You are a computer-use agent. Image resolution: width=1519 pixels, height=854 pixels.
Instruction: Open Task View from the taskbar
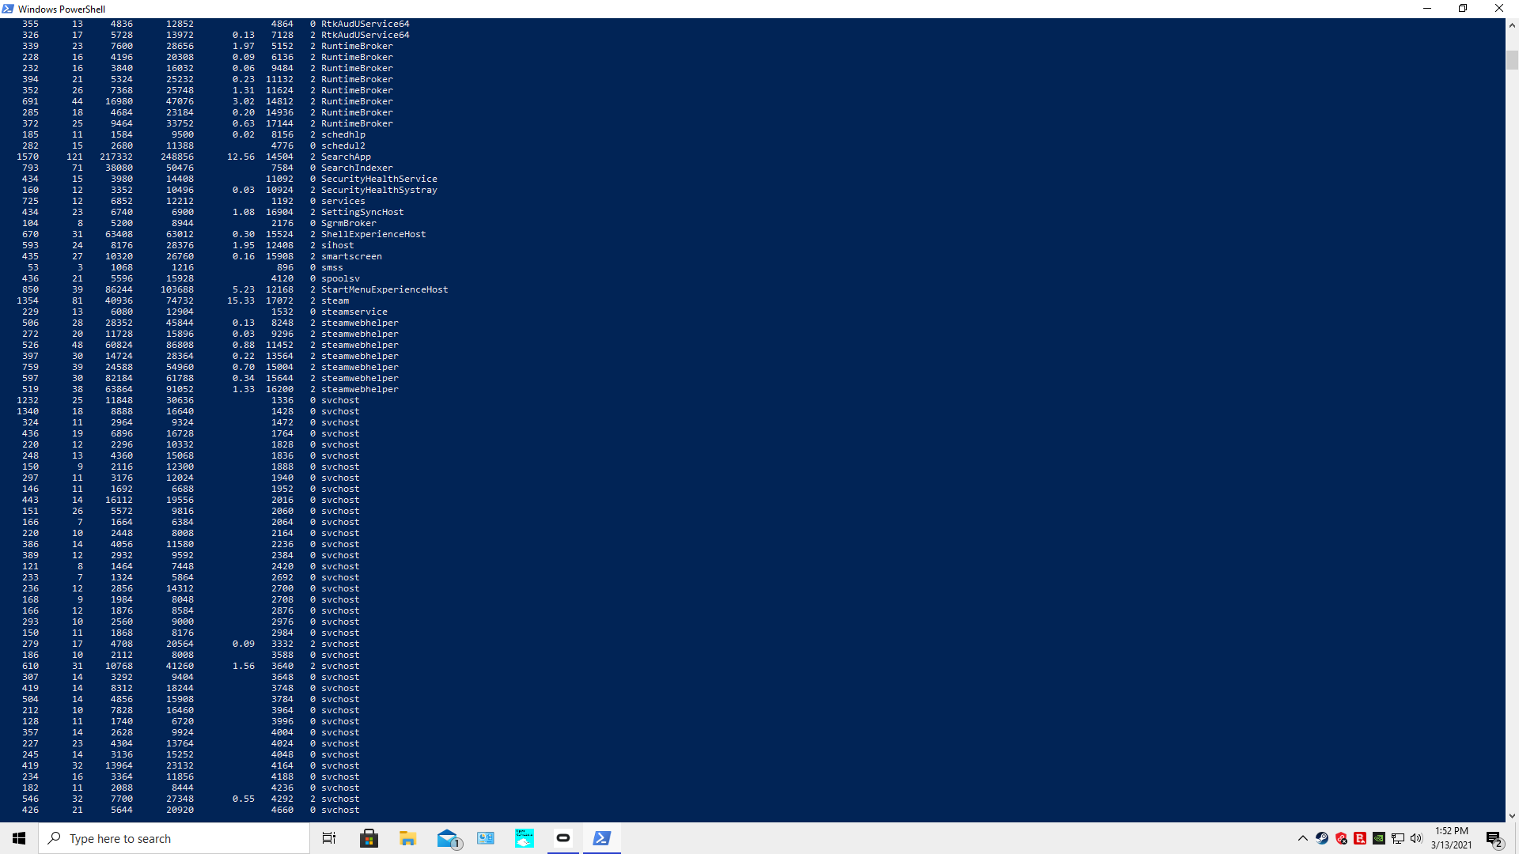click(x=329, y=838)
